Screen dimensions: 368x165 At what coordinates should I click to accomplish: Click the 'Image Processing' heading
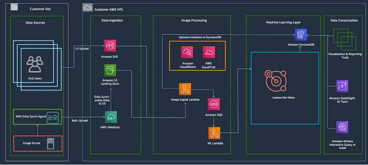point(194,20)
